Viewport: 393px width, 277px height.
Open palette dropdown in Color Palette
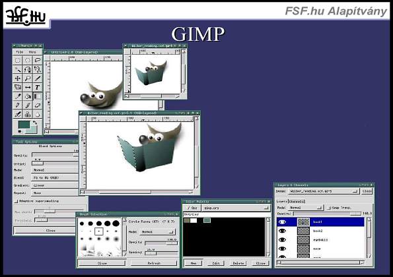point(236,208)
